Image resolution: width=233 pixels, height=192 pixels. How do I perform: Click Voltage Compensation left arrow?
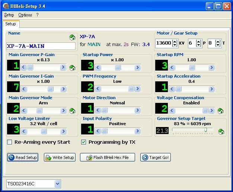click(x=172, y=110)
